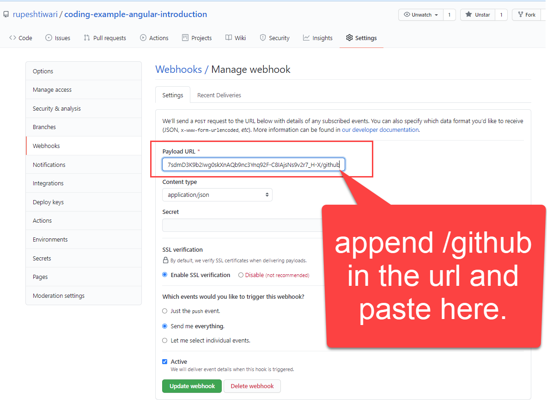Viewport: 547px width, 402px height.
Task: Click Update webhook button
Action: 192,386
